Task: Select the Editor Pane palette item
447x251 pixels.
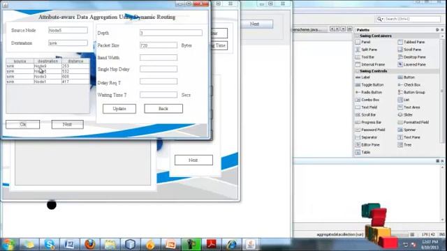Action: coord(367,145)
